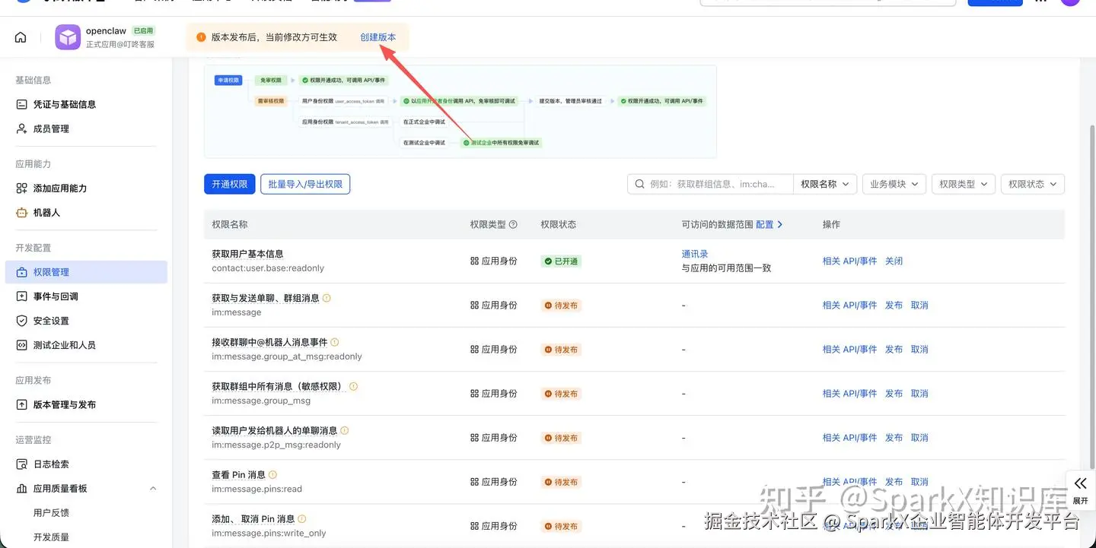The width and height of the screenshot is (1096, 548).
Task: Open 相关 API/事件 for im:message.group_msg
Action: coord(849,394)
